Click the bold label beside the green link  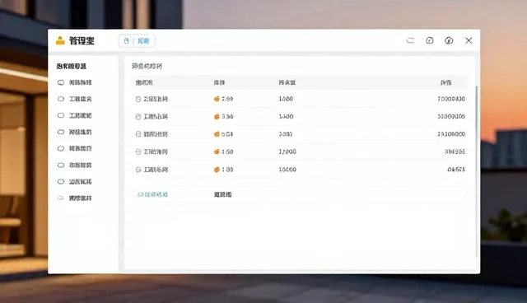[223, 194]
